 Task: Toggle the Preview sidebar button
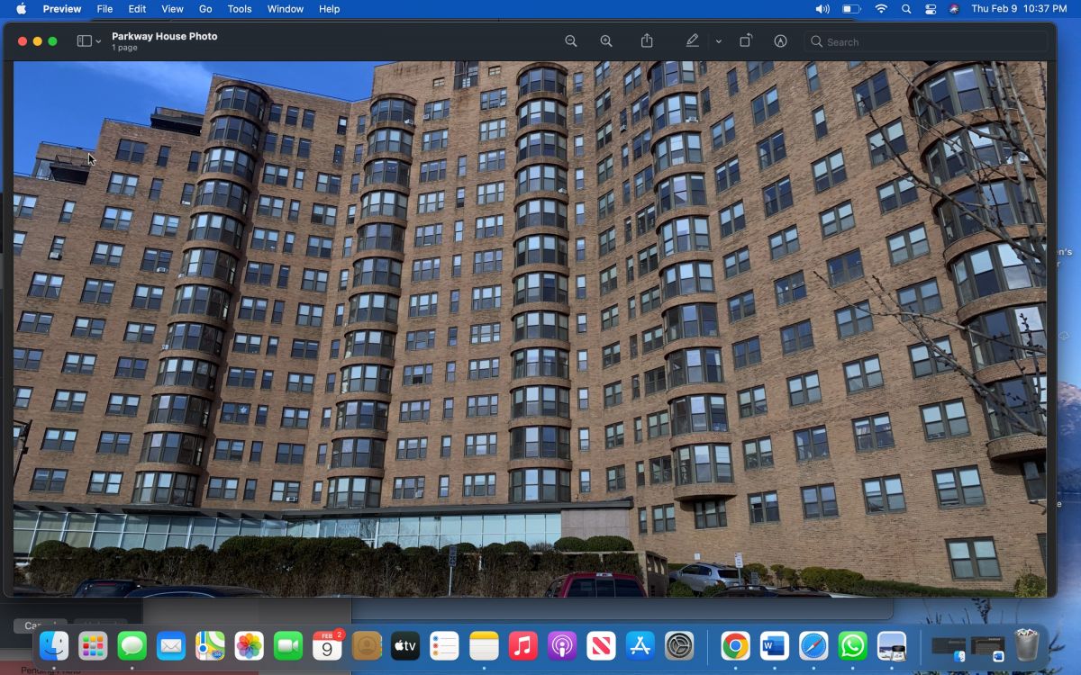[85, 41]
